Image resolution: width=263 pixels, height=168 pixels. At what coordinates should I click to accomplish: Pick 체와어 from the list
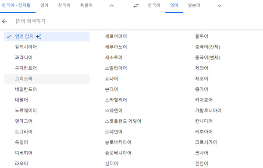[202, 68]
